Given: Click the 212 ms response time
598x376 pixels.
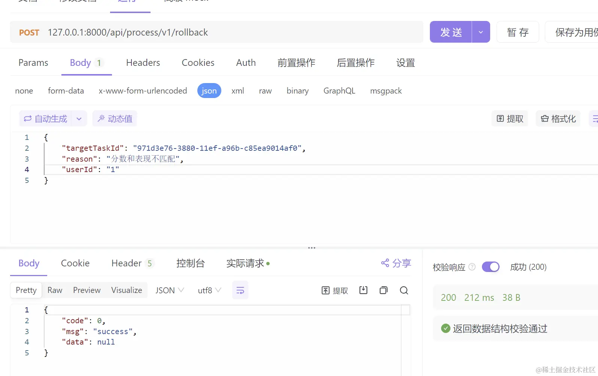Looking at the screenshot, I should pyautogui.click(x=479, y=297).
